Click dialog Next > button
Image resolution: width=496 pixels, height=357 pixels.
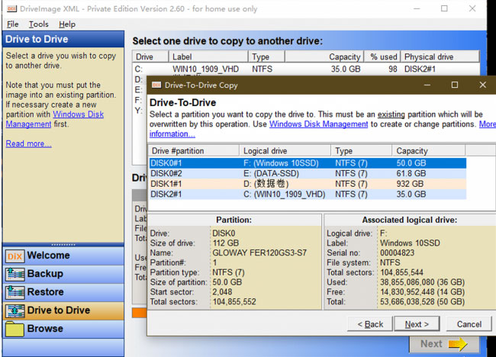click(x=417, y=324)
